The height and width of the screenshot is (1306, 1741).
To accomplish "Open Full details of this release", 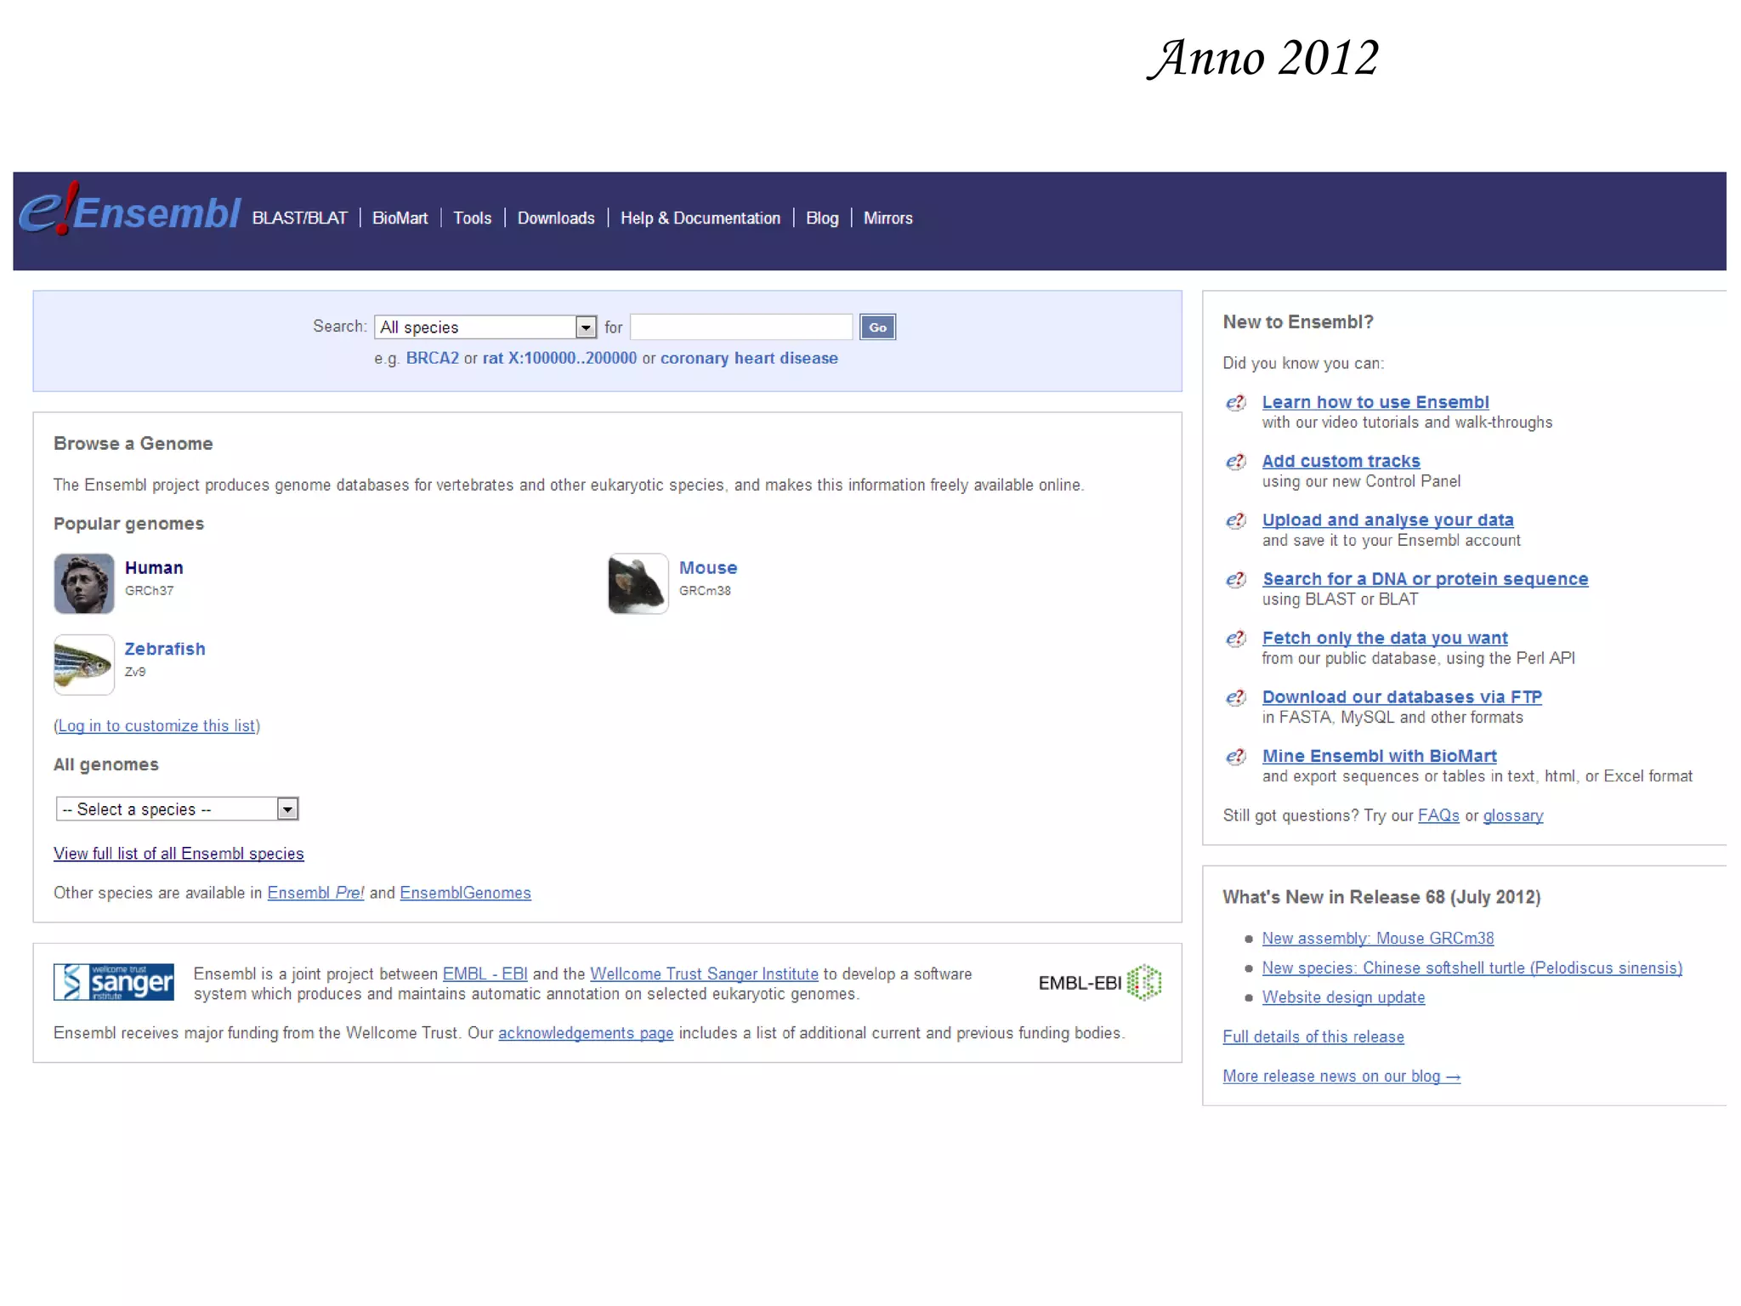I will coord(1313,1037).
